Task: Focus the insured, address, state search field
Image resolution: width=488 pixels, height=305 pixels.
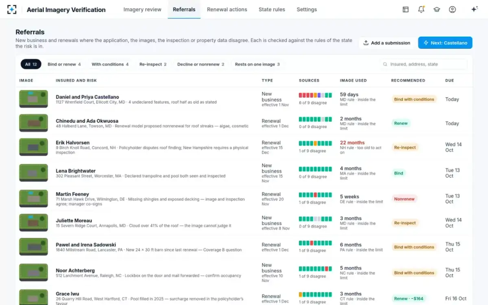Action: tap(424, 64)
